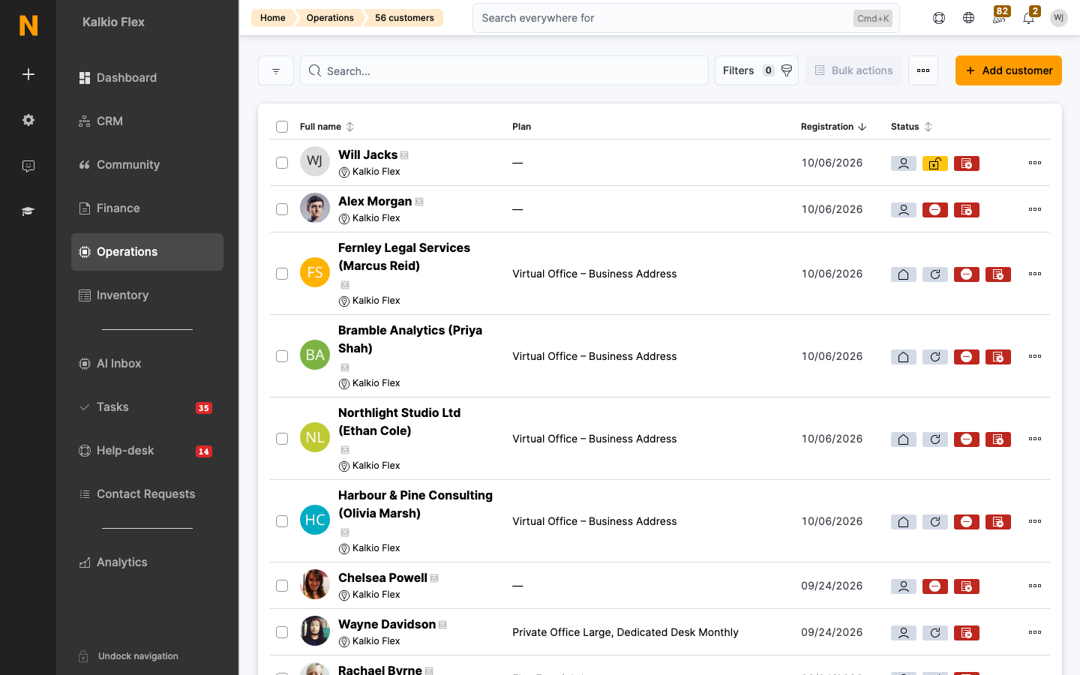Image resolution: width=1080 pixels, height=675 pixels.
Task: Click the plus icon in left rail
Action: point(28,74)
